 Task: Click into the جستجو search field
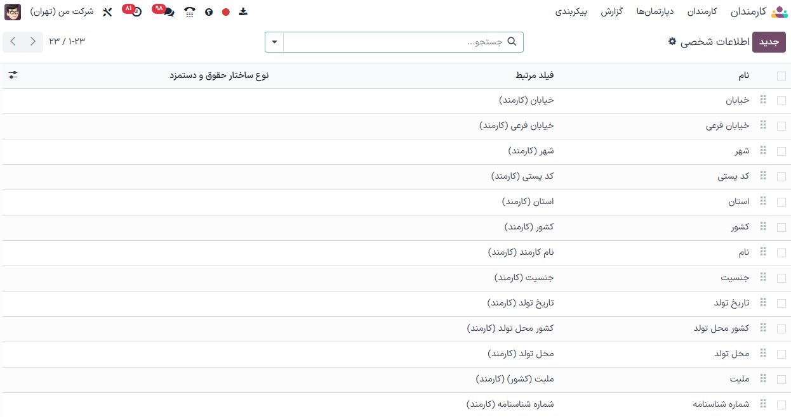394,42
